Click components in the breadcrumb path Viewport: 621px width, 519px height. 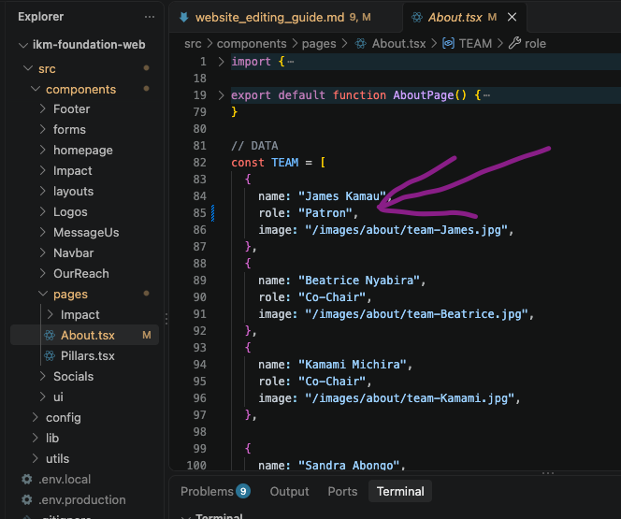pyautogui.click(x=252, y=44)
